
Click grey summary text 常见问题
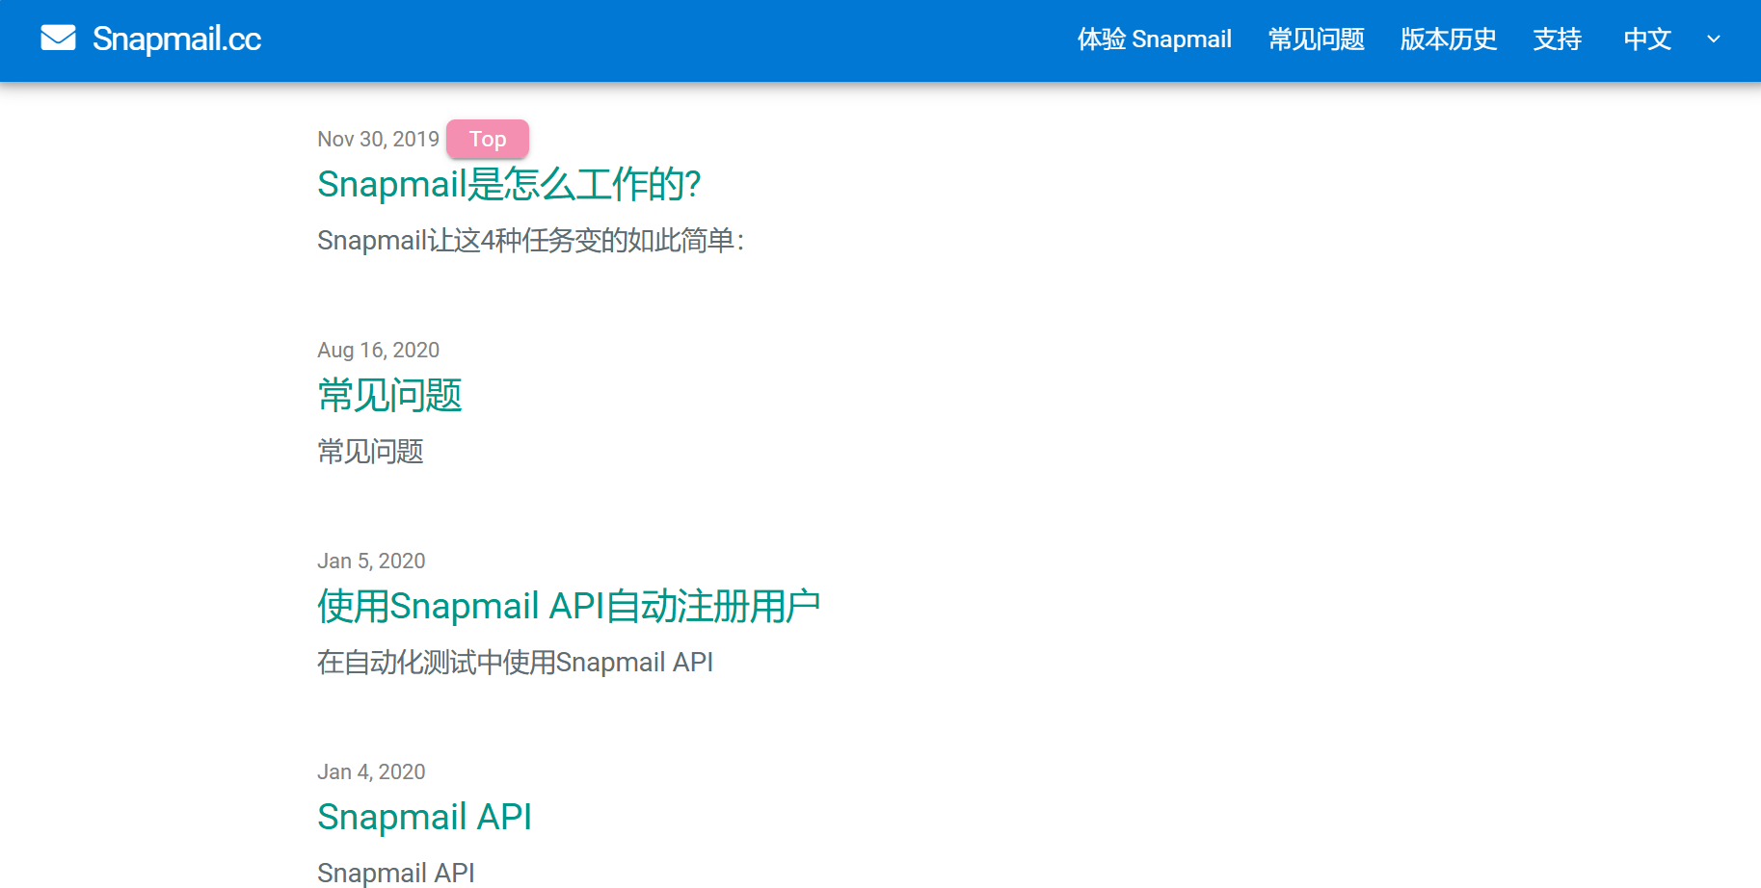pyautogui.click(x=370, y=451)
